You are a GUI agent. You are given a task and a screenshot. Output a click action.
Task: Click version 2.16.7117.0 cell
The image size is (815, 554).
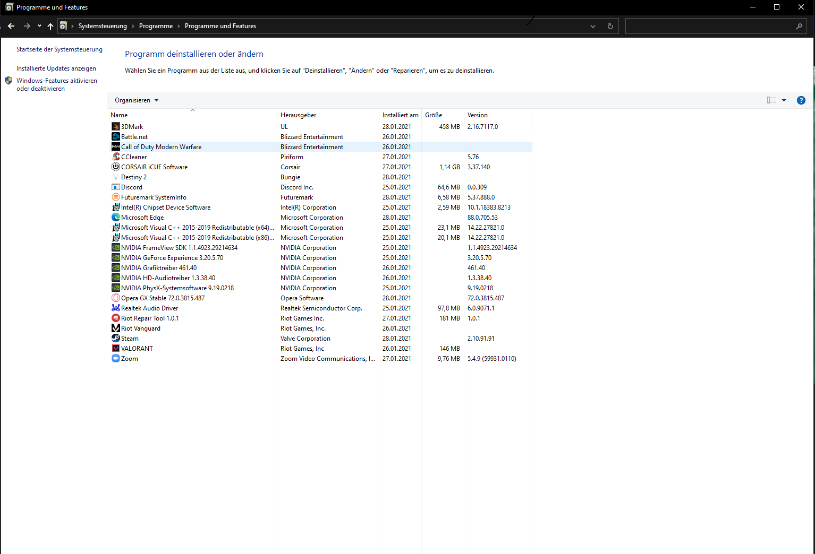pos(482,126)
